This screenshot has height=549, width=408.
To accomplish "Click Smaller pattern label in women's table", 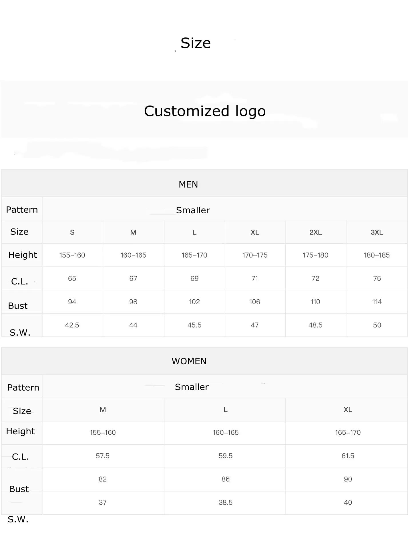I will tap(192, 387).
